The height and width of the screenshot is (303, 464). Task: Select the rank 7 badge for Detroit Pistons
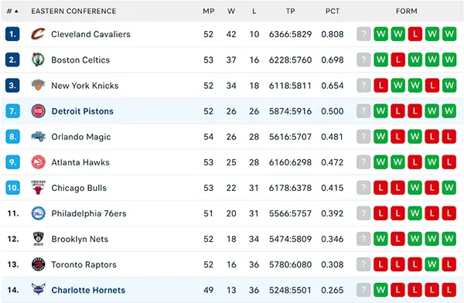pyautogui.click(x=12, y=111)
